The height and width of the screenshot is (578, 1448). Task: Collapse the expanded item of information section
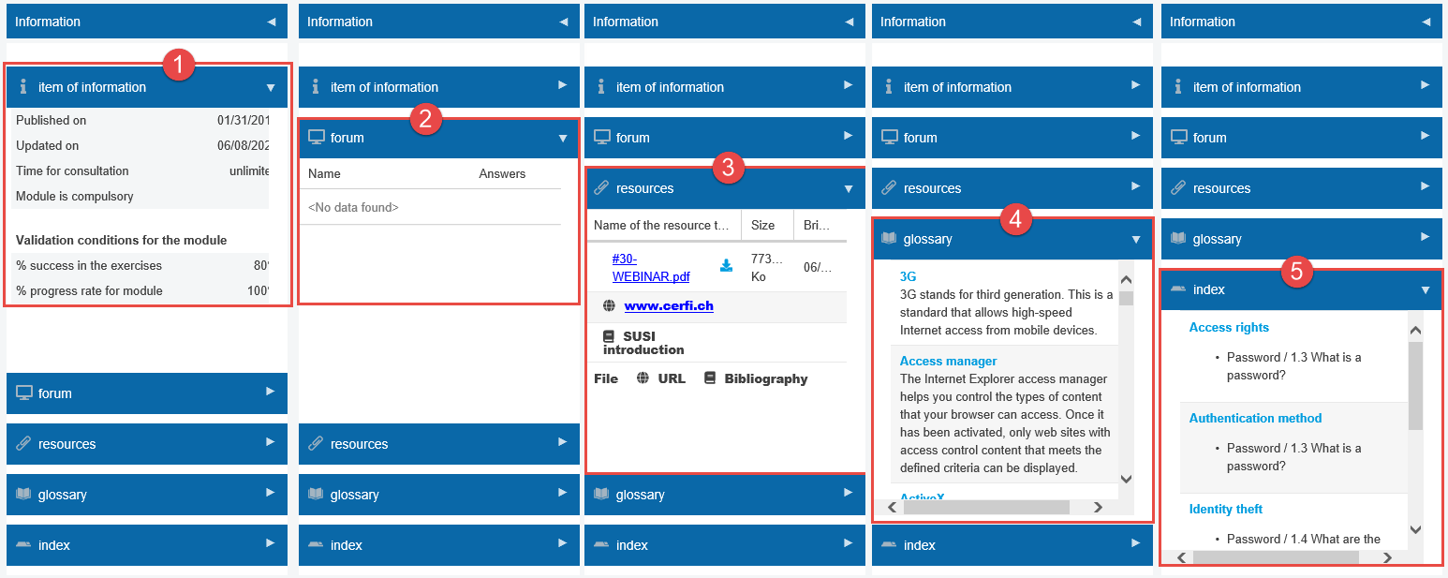click(271, 87)
